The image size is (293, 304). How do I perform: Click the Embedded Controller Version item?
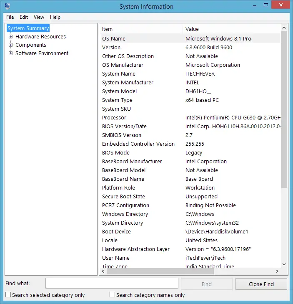(138, 144)
